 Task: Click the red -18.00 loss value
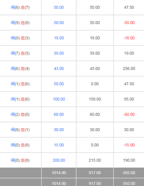129,38
